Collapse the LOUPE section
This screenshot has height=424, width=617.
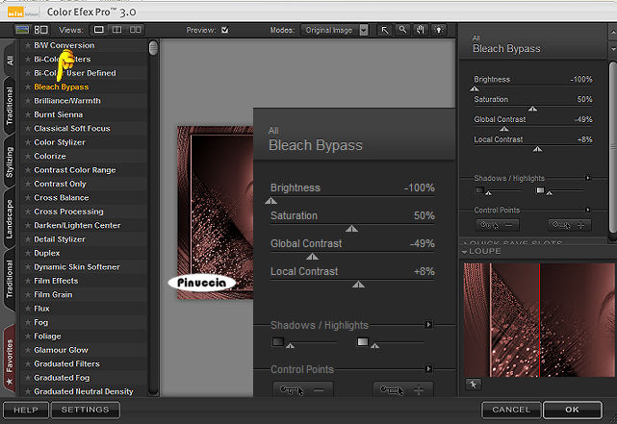tap(465, 252)
